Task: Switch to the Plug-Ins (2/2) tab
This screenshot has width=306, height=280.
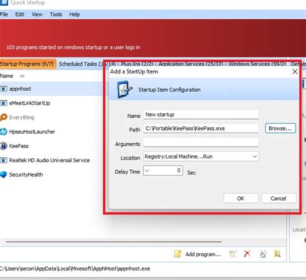Action: pos(137,64)
